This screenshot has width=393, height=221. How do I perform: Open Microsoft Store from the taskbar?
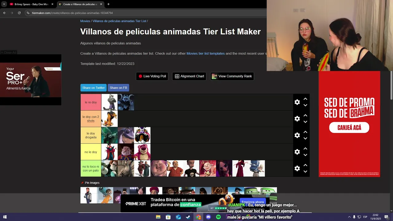coord(168,217)
